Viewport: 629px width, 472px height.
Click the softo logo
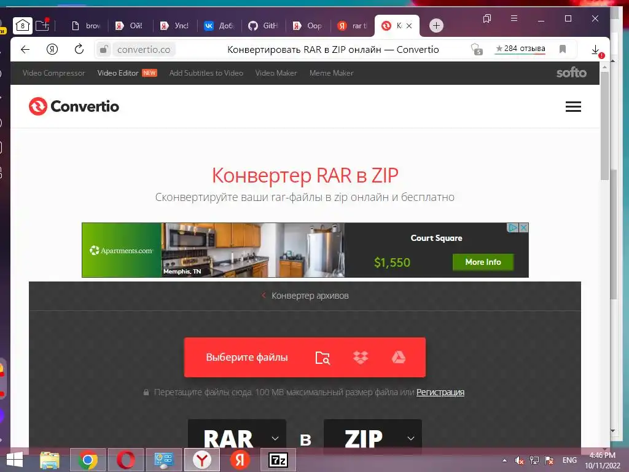(x=571, y=73)
